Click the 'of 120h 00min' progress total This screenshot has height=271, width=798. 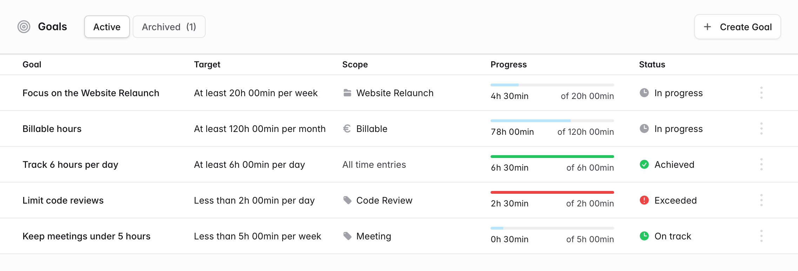586,132
